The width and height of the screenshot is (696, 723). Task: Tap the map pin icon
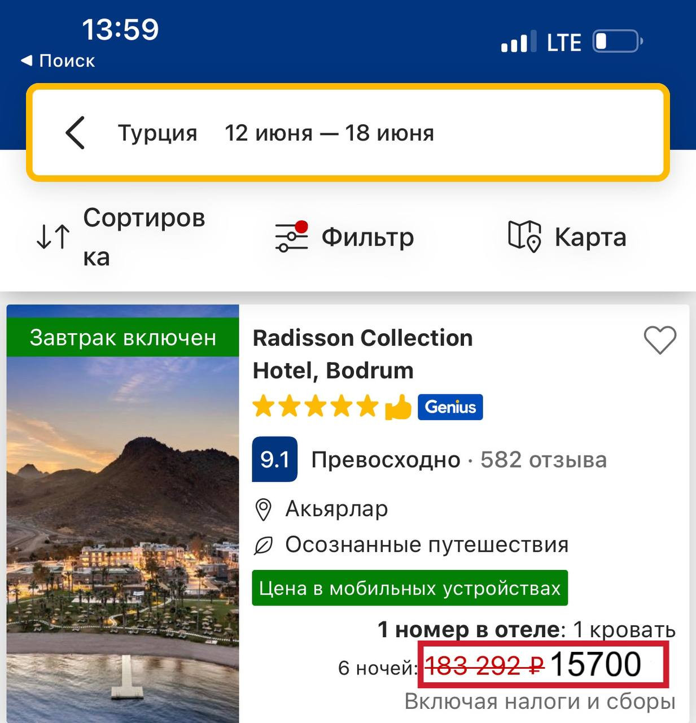(524, 237)
